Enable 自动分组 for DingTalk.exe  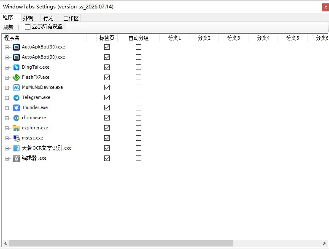(138, 67)
